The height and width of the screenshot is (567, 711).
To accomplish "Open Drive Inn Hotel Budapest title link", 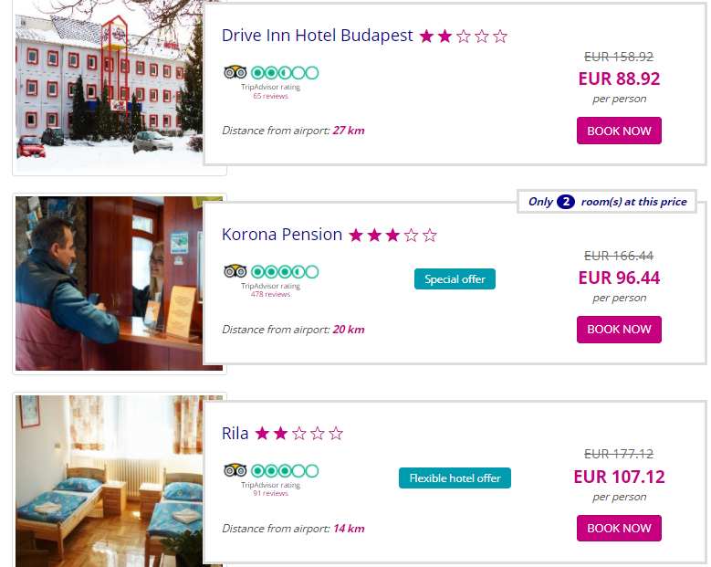I will click(x=317, y=36).
